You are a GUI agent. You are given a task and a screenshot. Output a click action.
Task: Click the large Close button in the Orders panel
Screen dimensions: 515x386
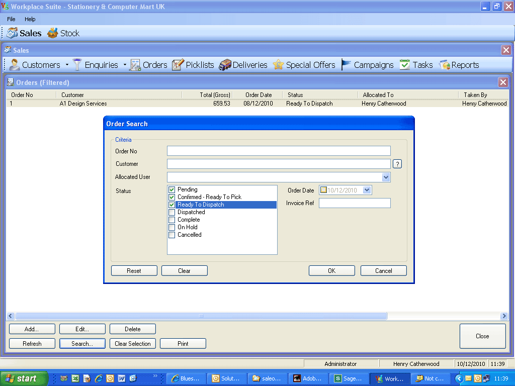(482, 336)
